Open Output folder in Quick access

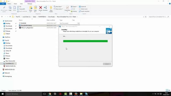tap(8, 34)
